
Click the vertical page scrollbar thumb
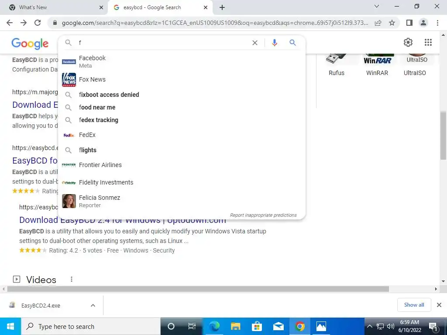click(443, 135)
